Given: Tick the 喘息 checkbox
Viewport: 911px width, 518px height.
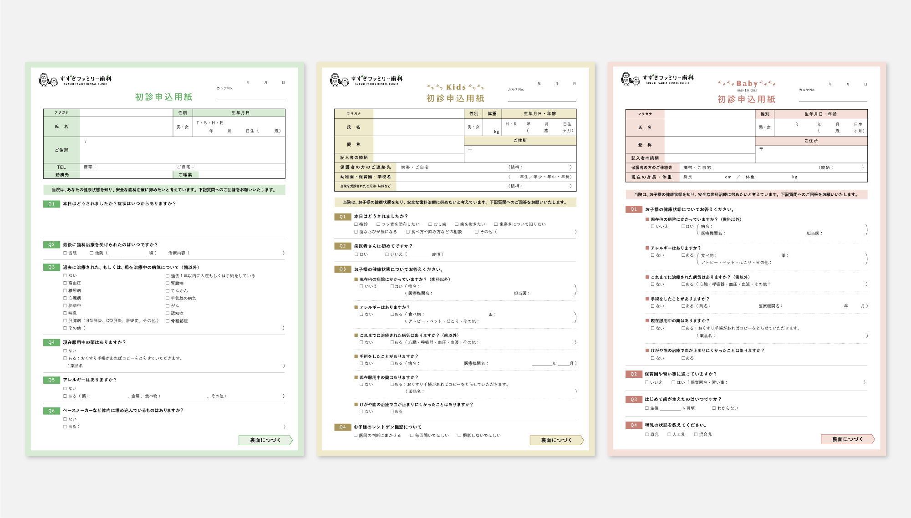Looking at the screenshot, I should pyautogui.click(x=65, y=313).
